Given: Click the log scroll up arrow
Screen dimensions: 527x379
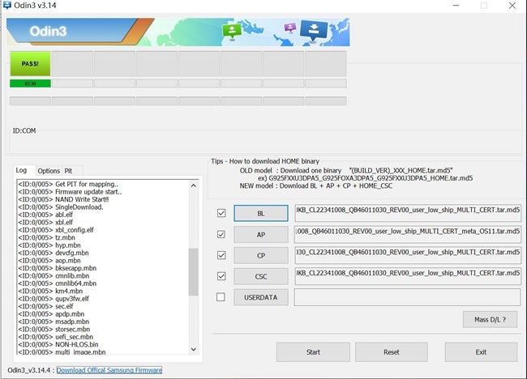Looking at the screenshot, I should 194,185.
